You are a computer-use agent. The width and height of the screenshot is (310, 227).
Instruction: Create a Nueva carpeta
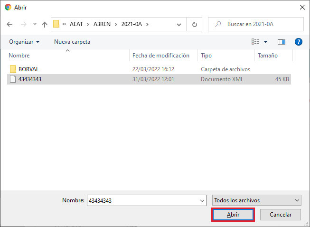(x=72, y=42)
